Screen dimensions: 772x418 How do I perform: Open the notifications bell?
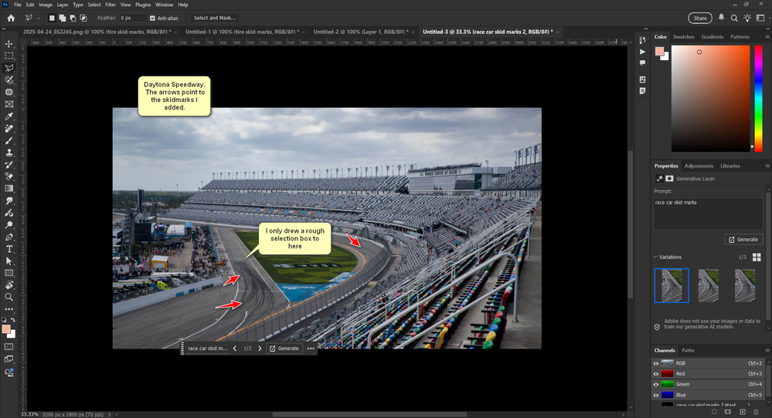(x=721, y=17)
